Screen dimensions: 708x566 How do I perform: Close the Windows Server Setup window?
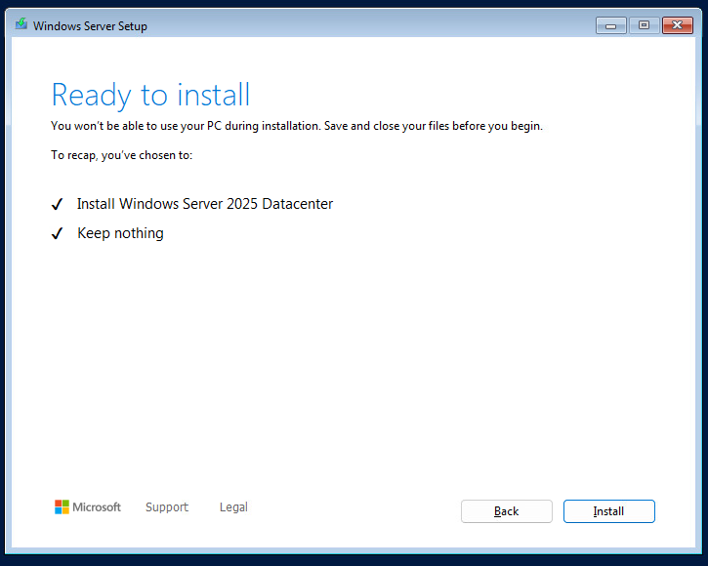pyautogui.click(x=676, y=25)
